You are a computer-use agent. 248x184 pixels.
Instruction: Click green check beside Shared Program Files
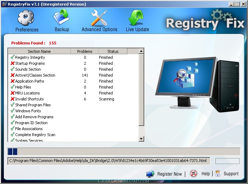[13, 105]
